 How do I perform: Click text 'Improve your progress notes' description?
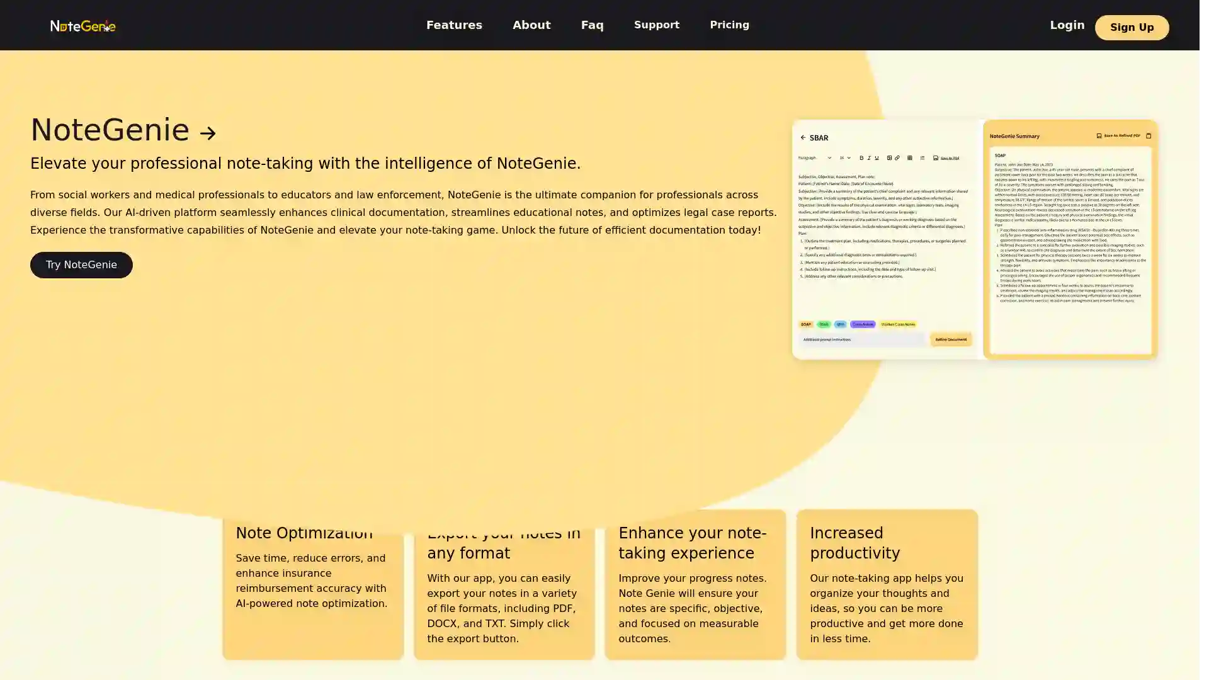(693, 609)
